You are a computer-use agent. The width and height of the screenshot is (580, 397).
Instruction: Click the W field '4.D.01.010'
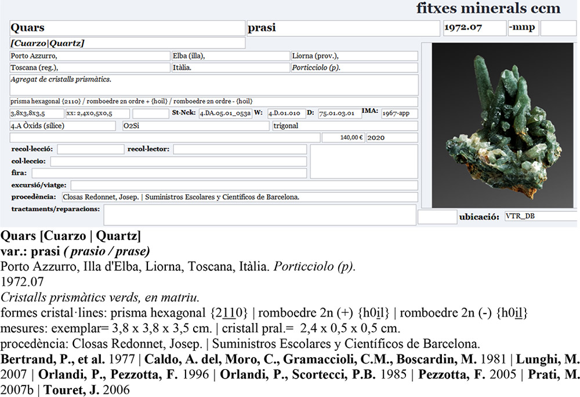click(x=287, y=113)
